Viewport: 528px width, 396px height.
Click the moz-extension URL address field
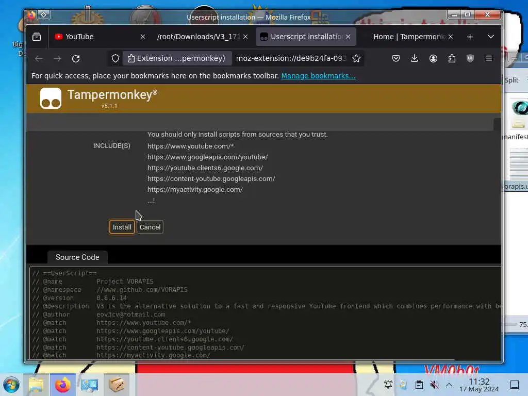[291, 58]
